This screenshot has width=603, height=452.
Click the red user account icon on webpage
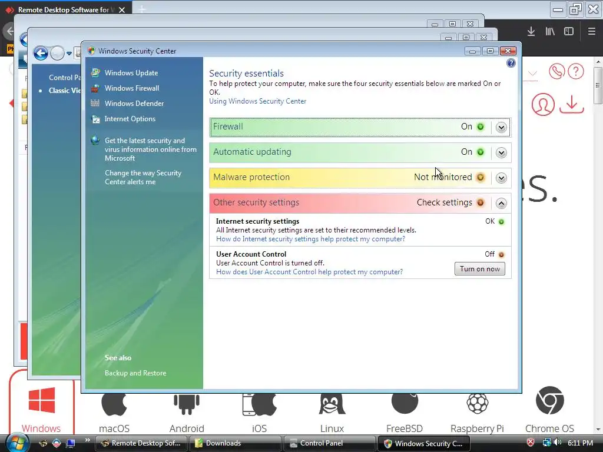[x=543, y=104]
